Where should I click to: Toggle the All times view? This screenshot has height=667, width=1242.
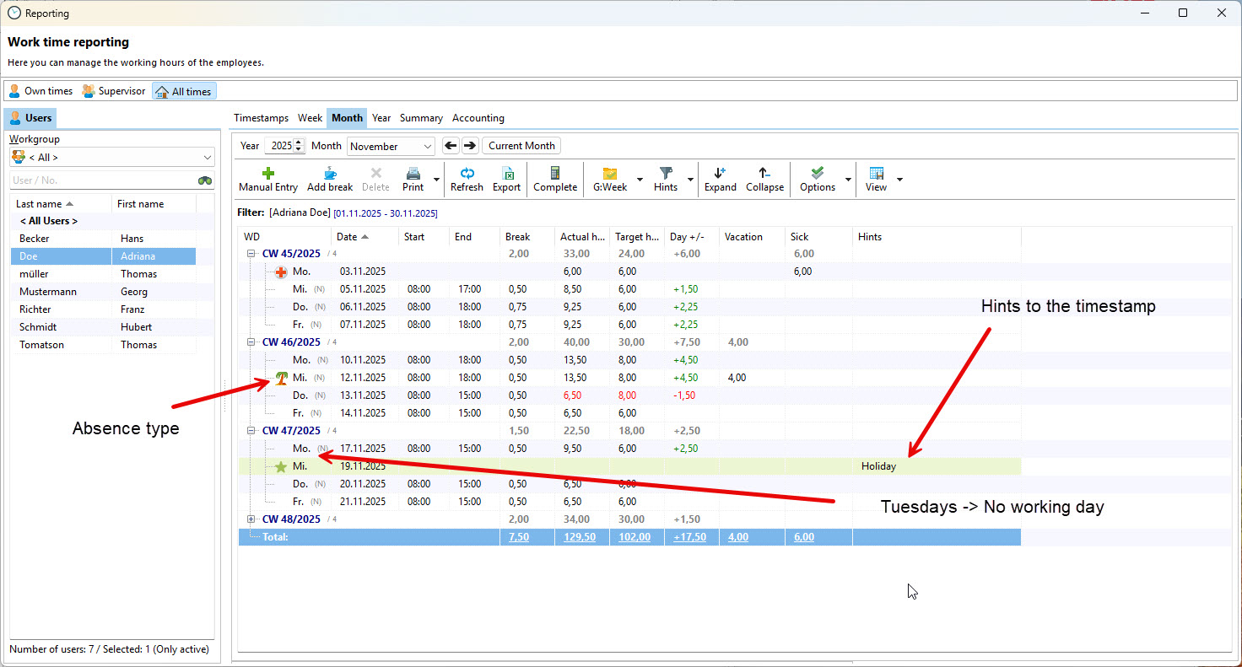[x=184, y=91]
